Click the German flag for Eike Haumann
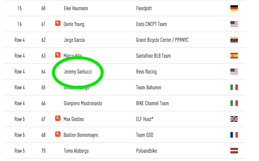This screenshot has width=259, height=161. [234, 8]
